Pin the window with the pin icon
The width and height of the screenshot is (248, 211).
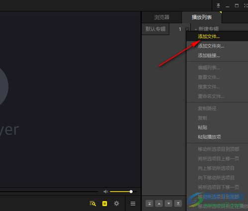coord(218,5)
